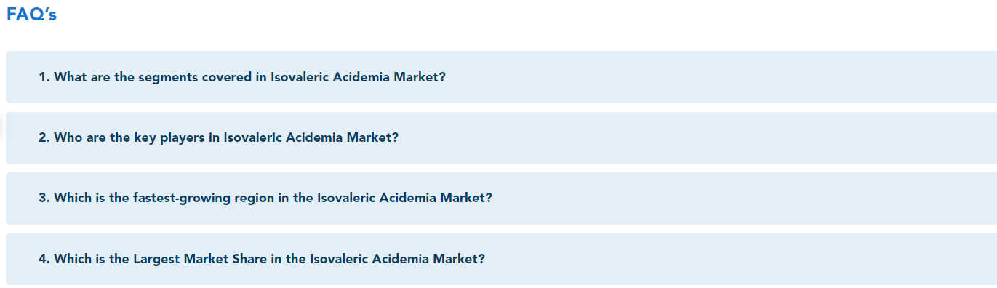Open question 2 about key players
The width and height of the screenshot is (997, 288).
tap(501, 137)
